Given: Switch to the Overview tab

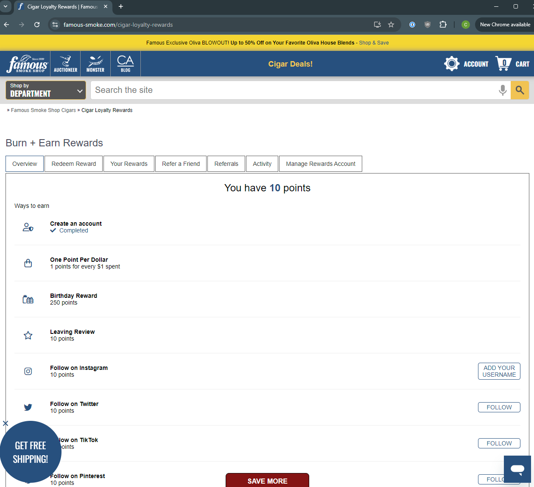Looking at the screenshot, I should point(25,164).
